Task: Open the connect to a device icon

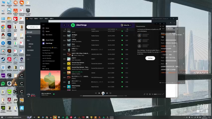Action: tap(150, 94)
